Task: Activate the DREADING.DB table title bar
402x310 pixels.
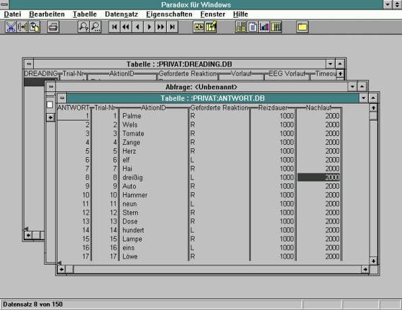Action: point(179,64)
